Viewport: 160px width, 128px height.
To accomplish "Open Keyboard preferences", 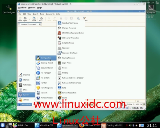I will 71,48.
